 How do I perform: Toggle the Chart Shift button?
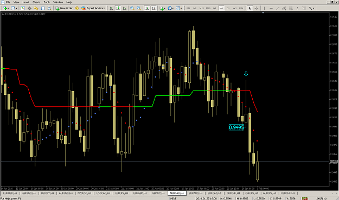153,8
